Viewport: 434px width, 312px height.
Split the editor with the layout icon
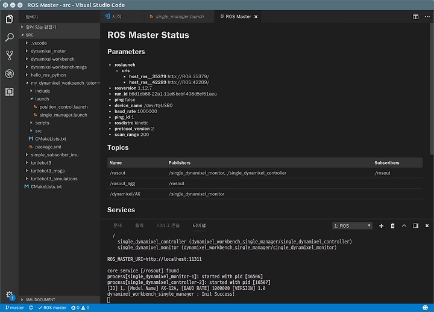point(415,17)
